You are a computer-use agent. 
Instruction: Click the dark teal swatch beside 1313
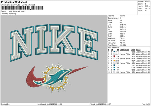coord(114,65)
